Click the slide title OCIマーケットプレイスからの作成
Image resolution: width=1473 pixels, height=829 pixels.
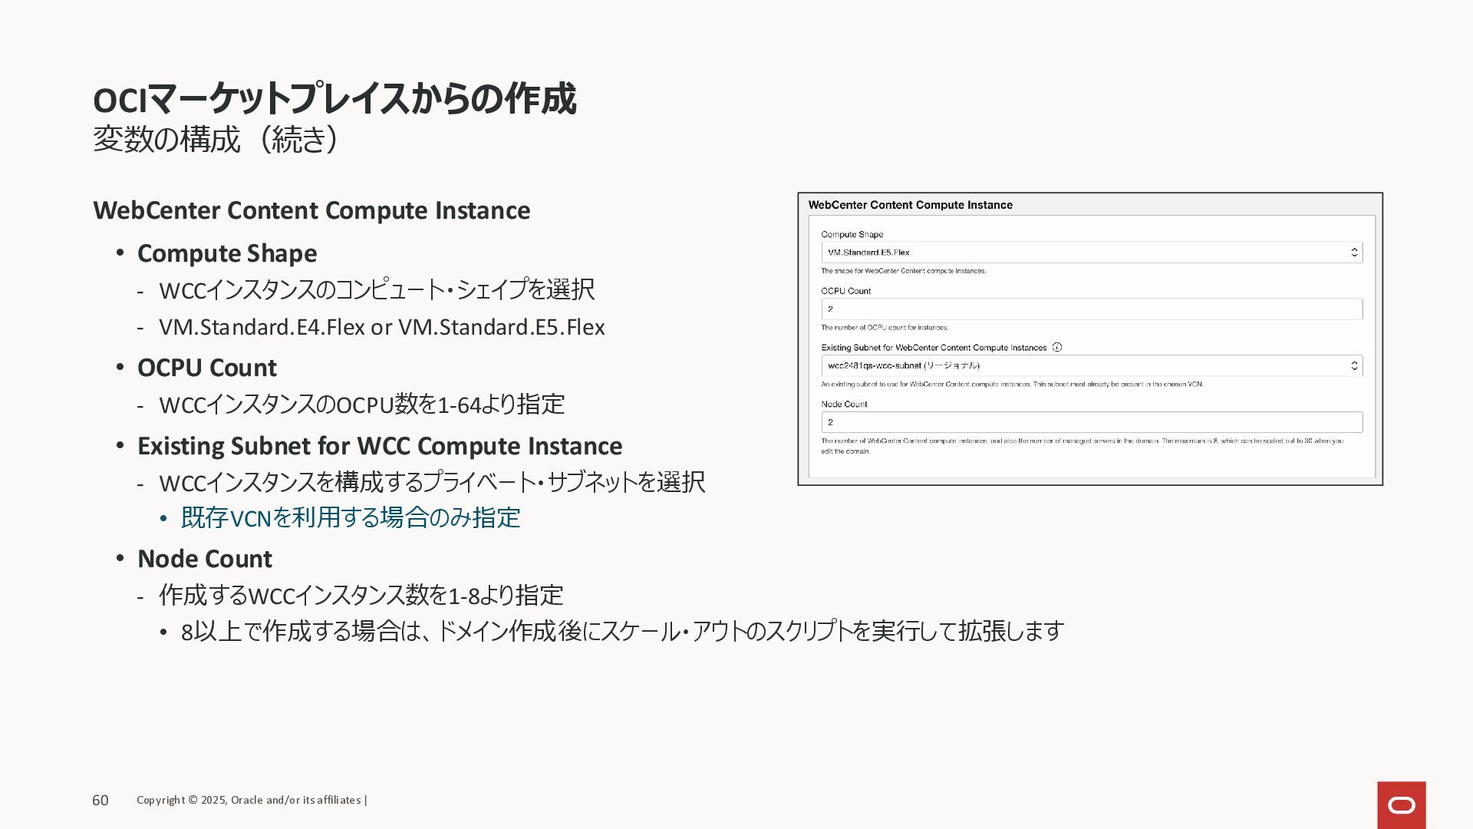click(x=334, y=99)
